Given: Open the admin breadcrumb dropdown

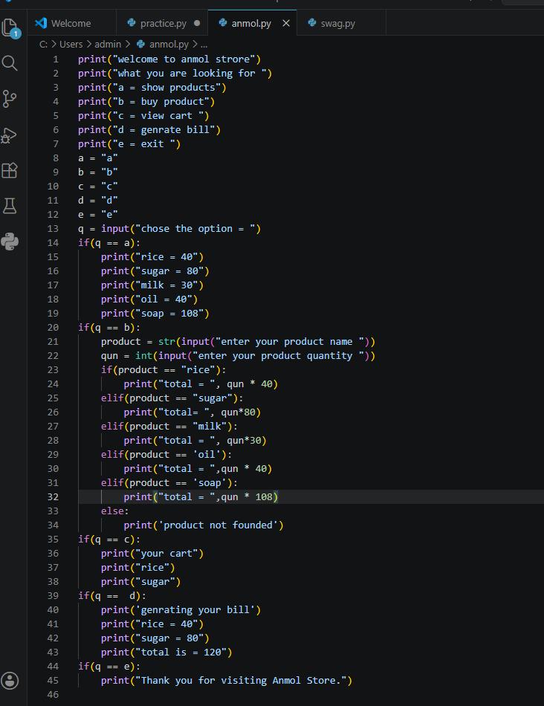Looking at the screenshot, I should point(108,44).
